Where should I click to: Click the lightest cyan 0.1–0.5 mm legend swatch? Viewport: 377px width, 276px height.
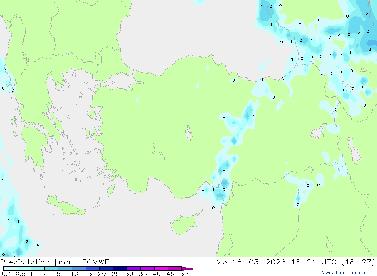(10, 268)
